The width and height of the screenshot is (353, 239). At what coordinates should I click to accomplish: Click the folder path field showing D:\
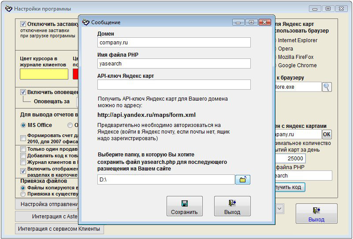click(x=166, y=180)
